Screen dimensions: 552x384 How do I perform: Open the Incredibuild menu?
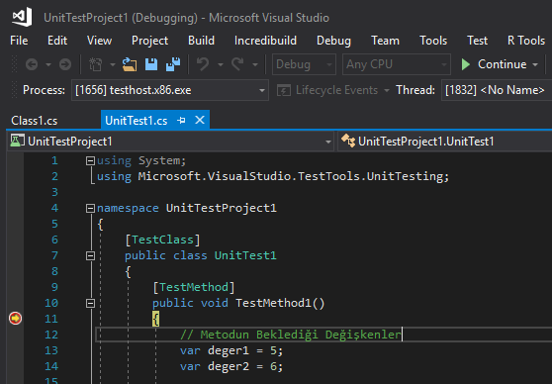pyautogui.click(x=265, y=41)
